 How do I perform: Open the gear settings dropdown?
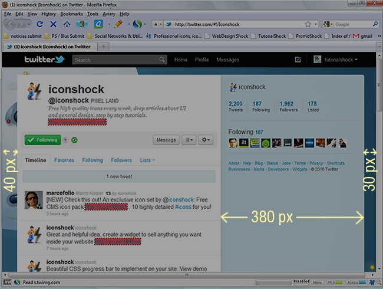[x=206, y=140]
